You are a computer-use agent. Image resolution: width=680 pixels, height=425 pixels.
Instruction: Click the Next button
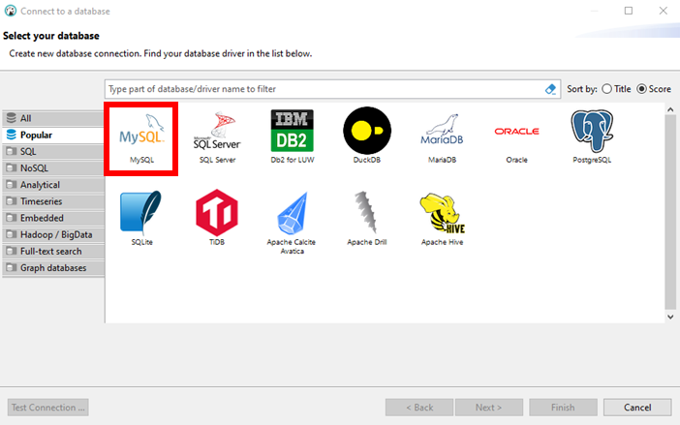489,408
